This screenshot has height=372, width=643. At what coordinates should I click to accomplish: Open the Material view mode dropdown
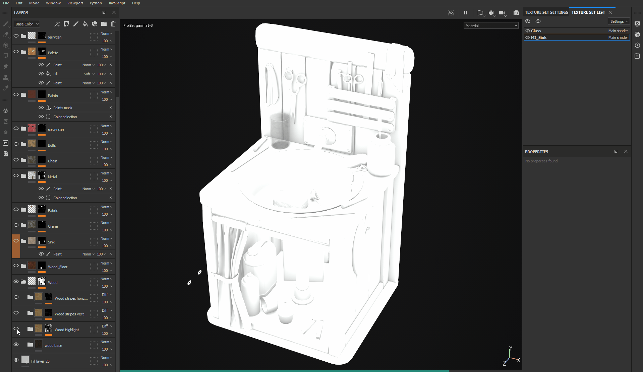(490, 25)
